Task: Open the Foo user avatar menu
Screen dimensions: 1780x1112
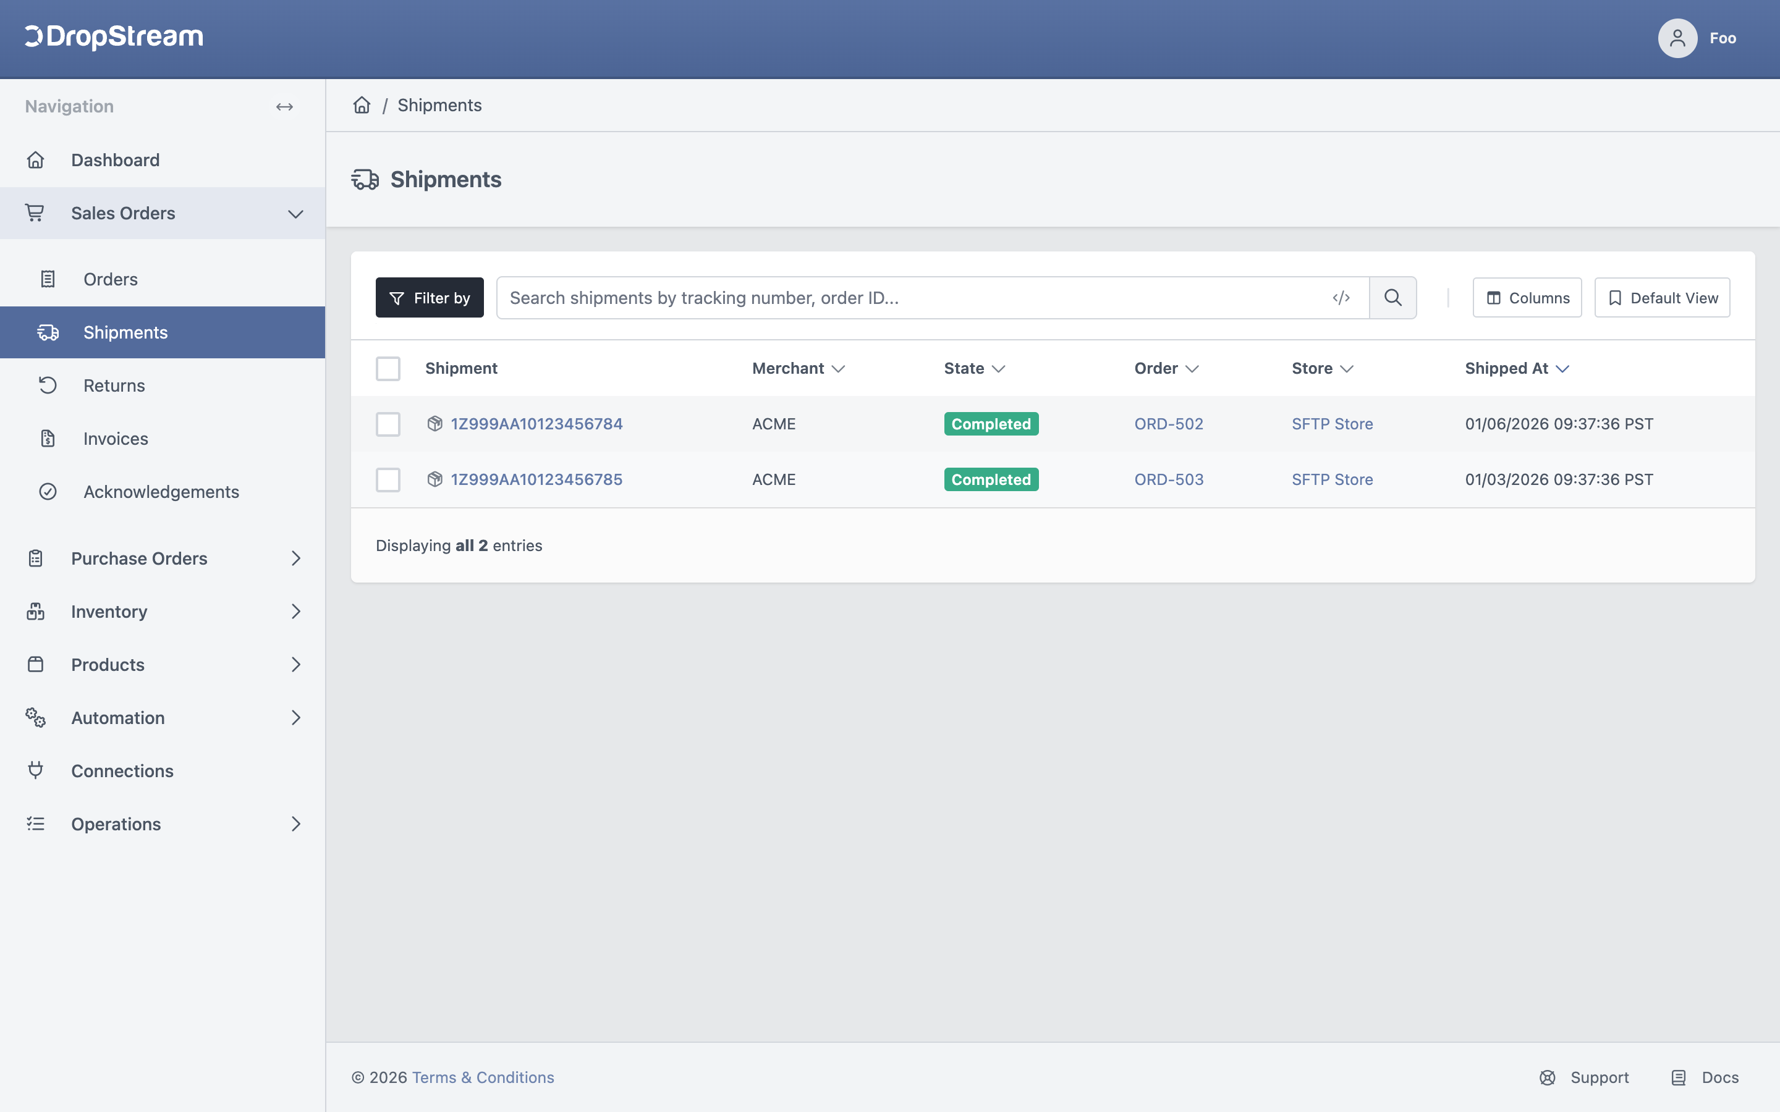Action: point(1677,38)
